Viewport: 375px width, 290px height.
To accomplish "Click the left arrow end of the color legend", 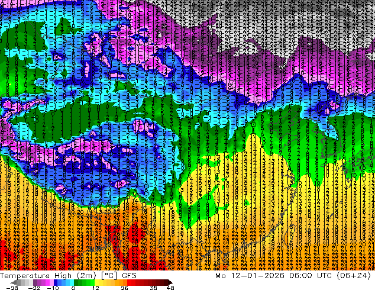I will (x=13, y=282).
